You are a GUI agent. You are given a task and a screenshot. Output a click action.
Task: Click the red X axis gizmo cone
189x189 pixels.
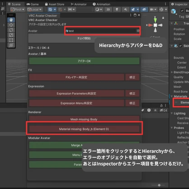(151, 25)
